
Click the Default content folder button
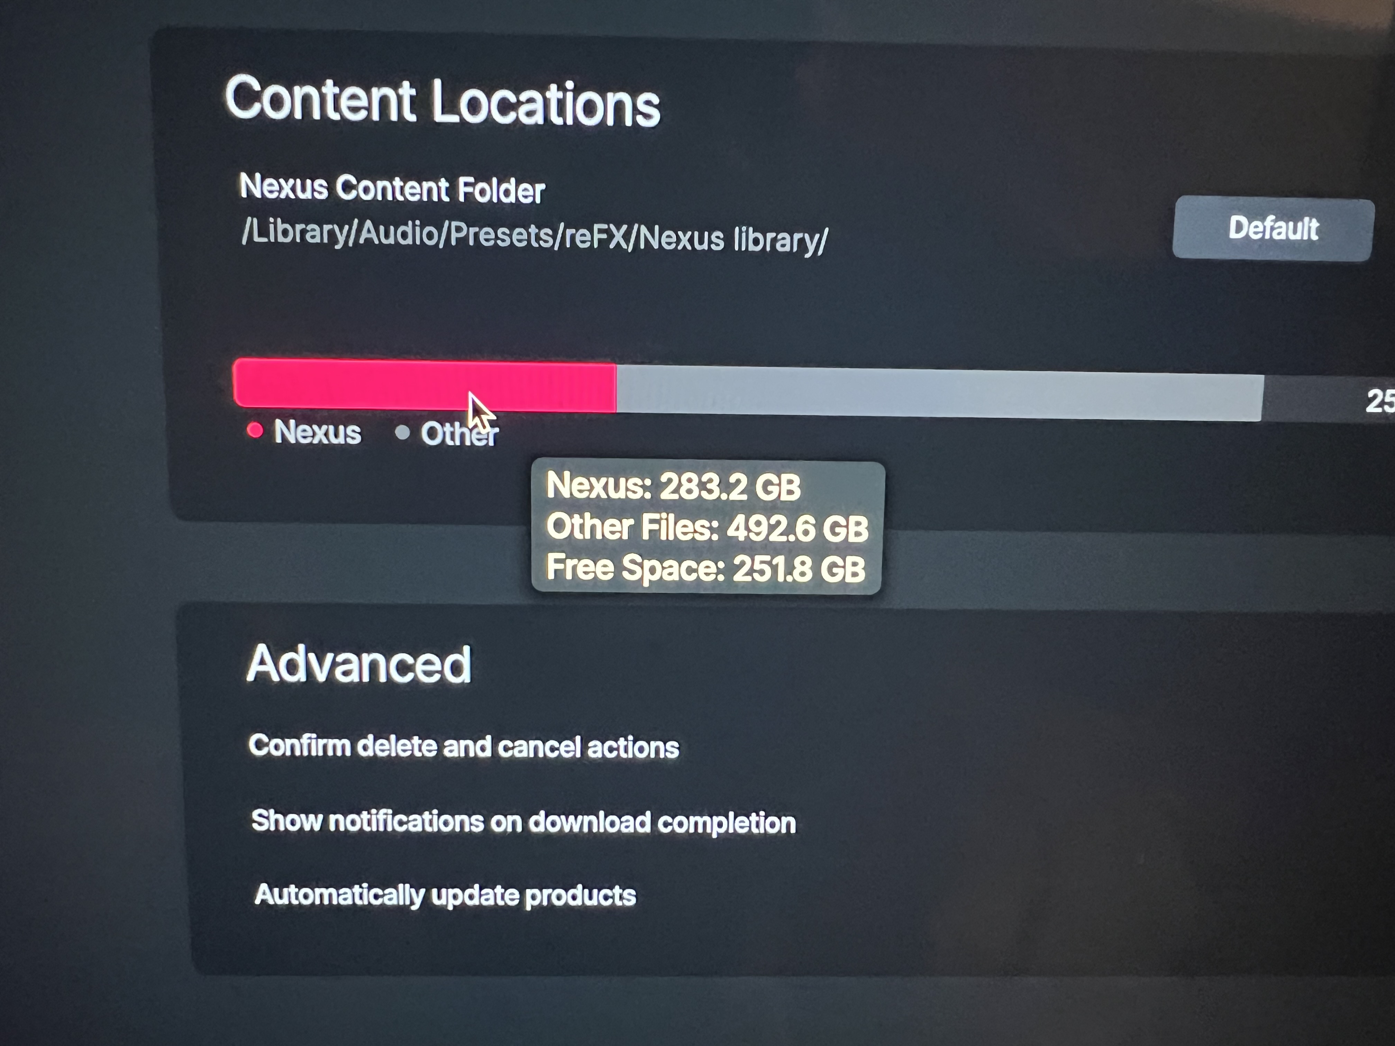point(1273,228)
